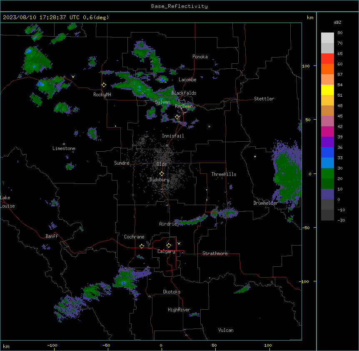Select the red 65 dBZ color swatch
This screenshot has width=359, height=351.
tap(327, 59)
